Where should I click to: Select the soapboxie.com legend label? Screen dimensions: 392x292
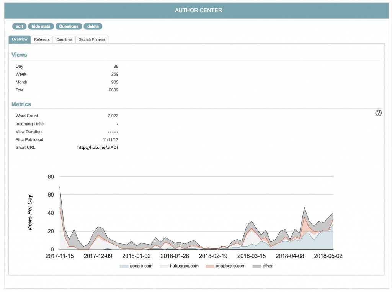[x=230, y=266]
